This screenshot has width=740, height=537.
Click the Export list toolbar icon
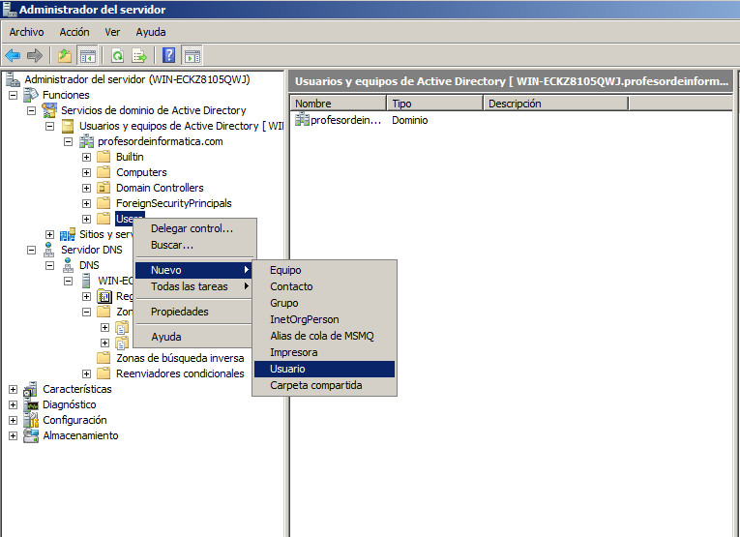click(139, 55)
